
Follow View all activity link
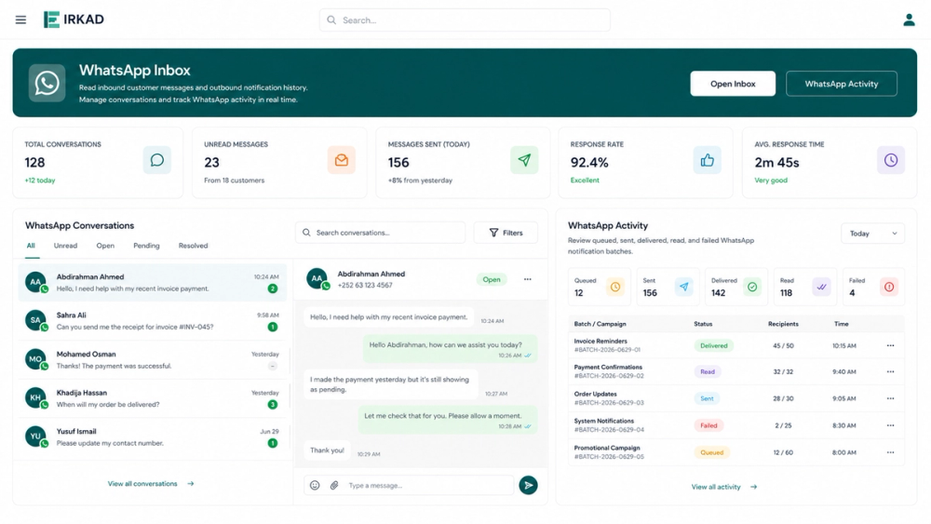click(723, 487)
